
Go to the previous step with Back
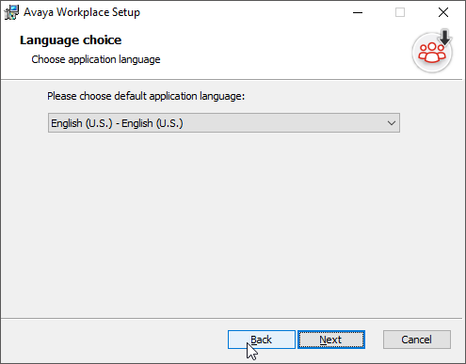coord(262,340)
